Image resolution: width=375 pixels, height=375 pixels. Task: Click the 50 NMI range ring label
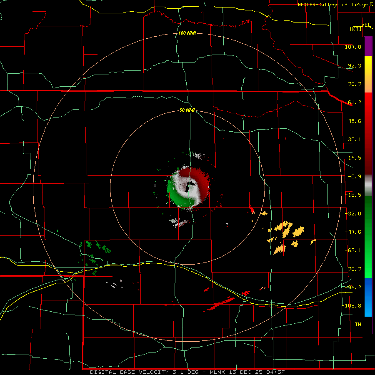tap(187, 110)
